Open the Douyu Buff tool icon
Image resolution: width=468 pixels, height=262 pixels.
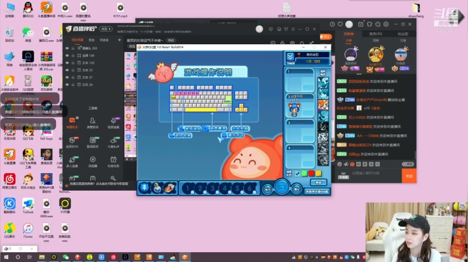click(x=113, y=142)
